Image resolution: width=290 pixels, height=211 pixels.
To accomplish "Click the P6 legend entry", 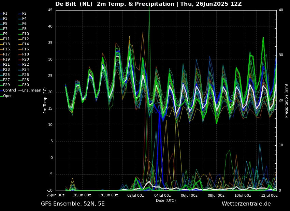I will click(23, 23).
